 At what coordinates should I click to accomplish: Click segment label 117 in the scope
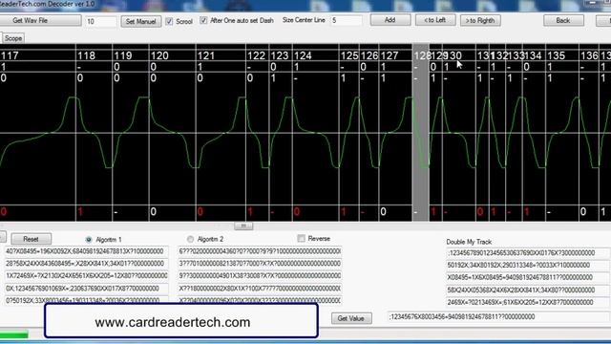[10, 55]
